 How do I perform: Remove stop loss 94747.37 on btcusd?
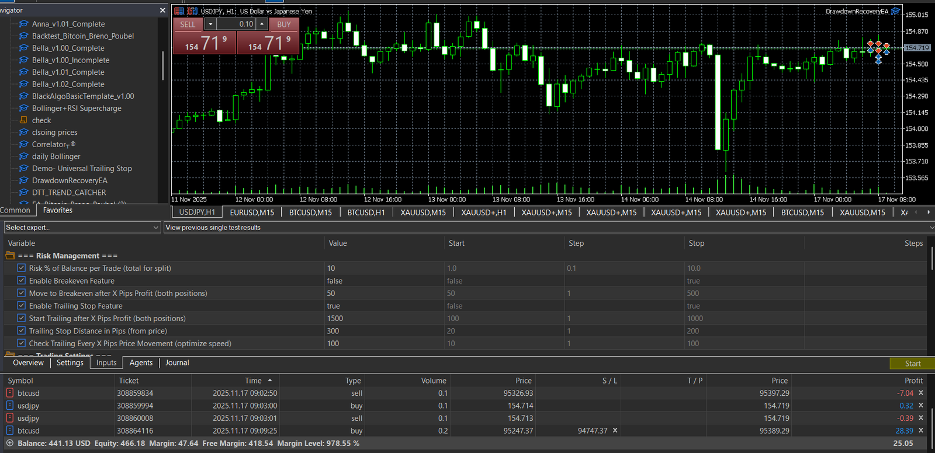(615, 431)
